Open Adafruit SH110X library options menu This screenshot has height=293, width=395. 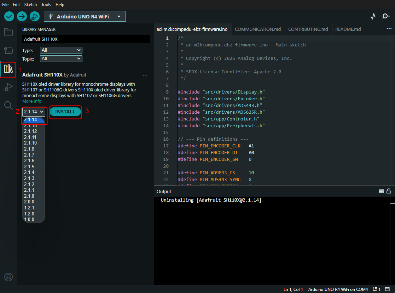point(145,75)
